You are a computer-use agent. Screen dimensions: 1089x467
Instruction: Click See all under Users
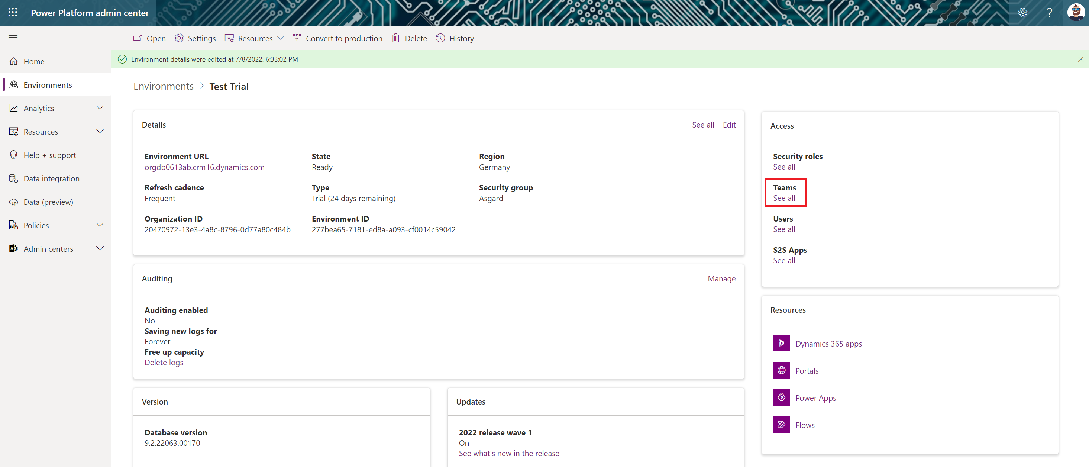tap(784, 229)
